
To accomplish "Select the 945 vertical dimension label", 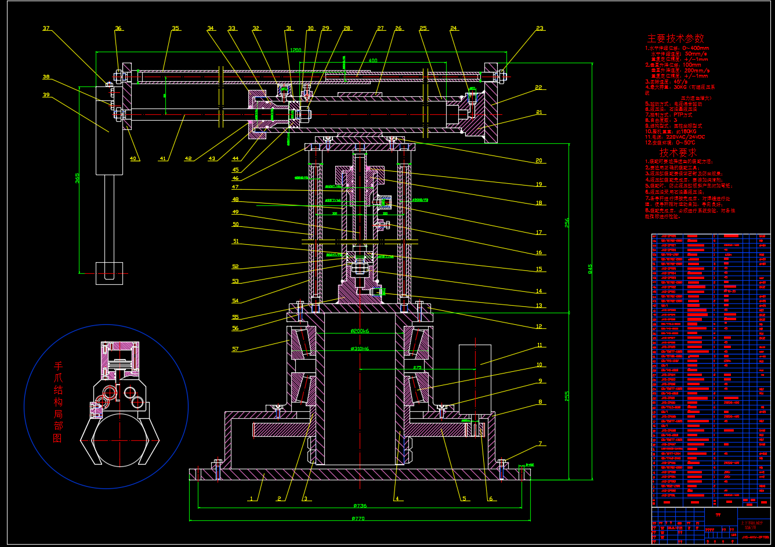I will [589, 269].
